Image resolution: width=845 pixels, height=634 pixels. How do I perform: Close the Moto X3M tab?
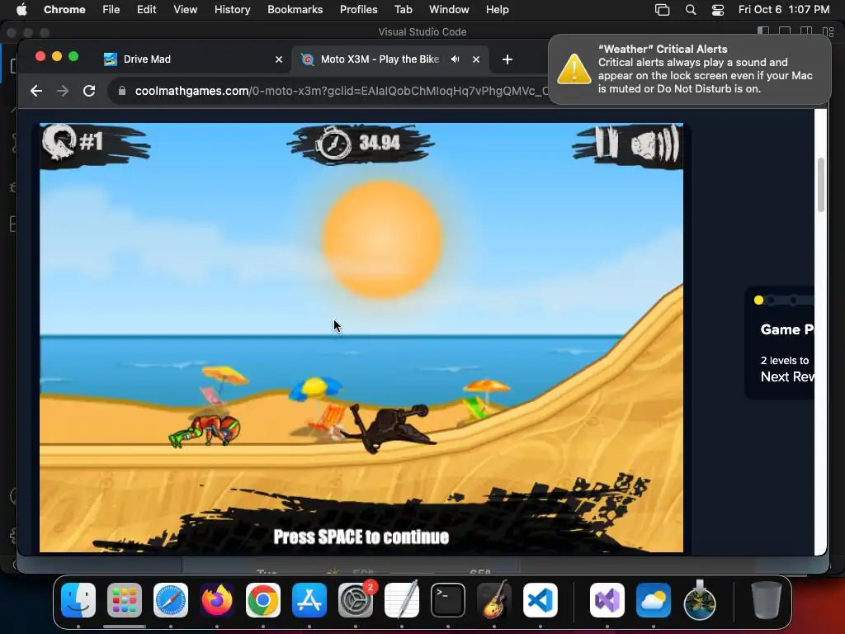476,59
